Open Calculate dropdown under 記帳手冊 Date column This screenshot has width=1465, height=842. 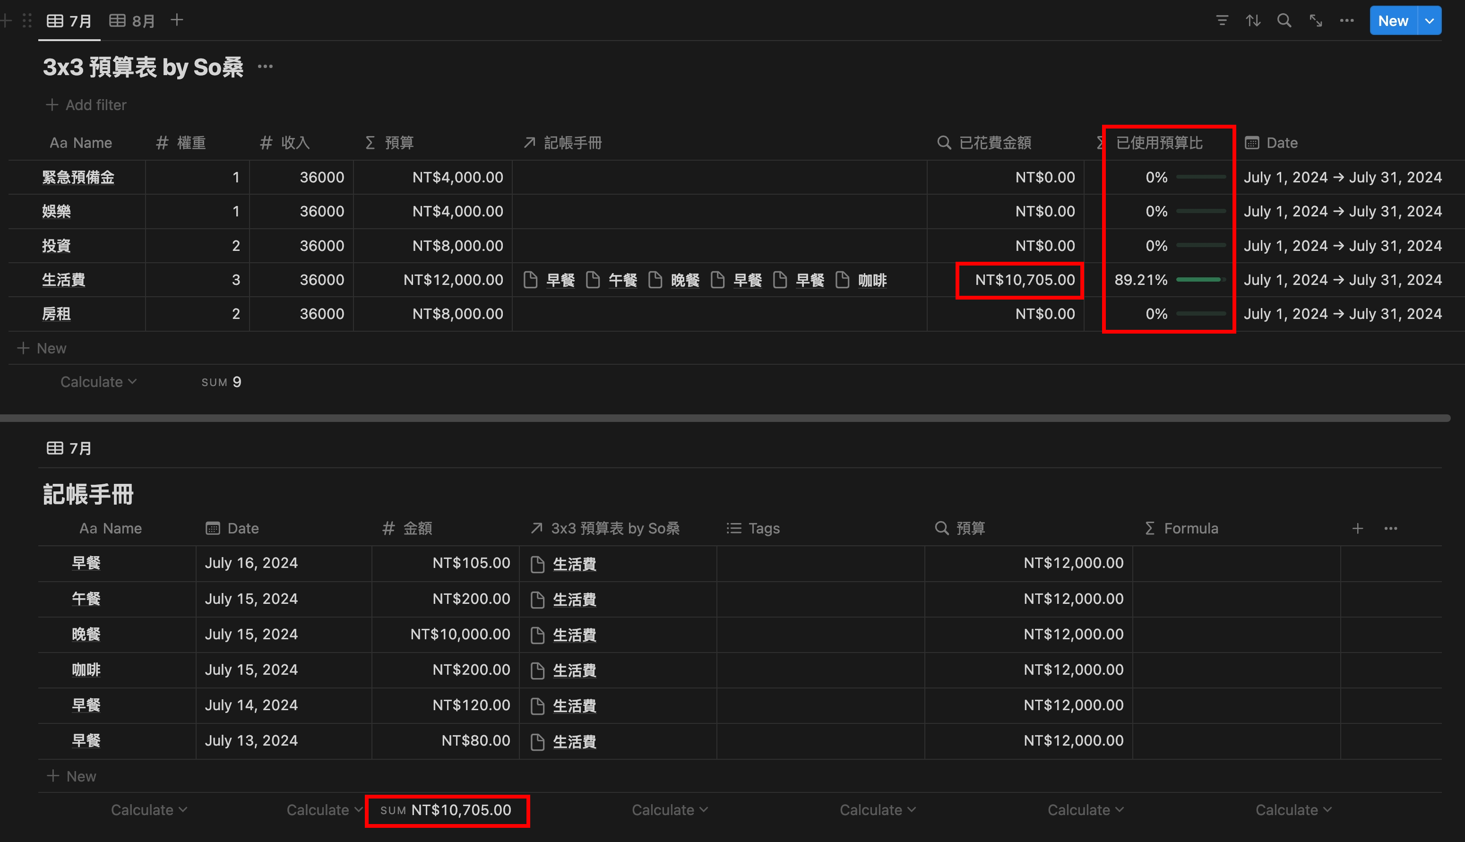(x=325, y=809)
